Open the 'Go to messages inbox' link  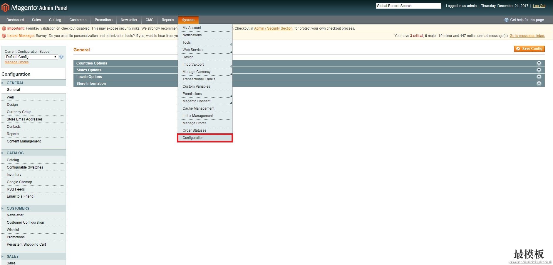point(527,36)
